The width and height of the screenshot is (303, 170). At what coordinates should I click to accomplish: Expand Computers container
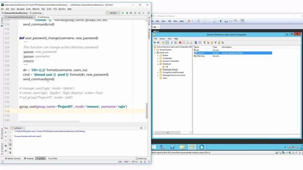tap(158, 58)
